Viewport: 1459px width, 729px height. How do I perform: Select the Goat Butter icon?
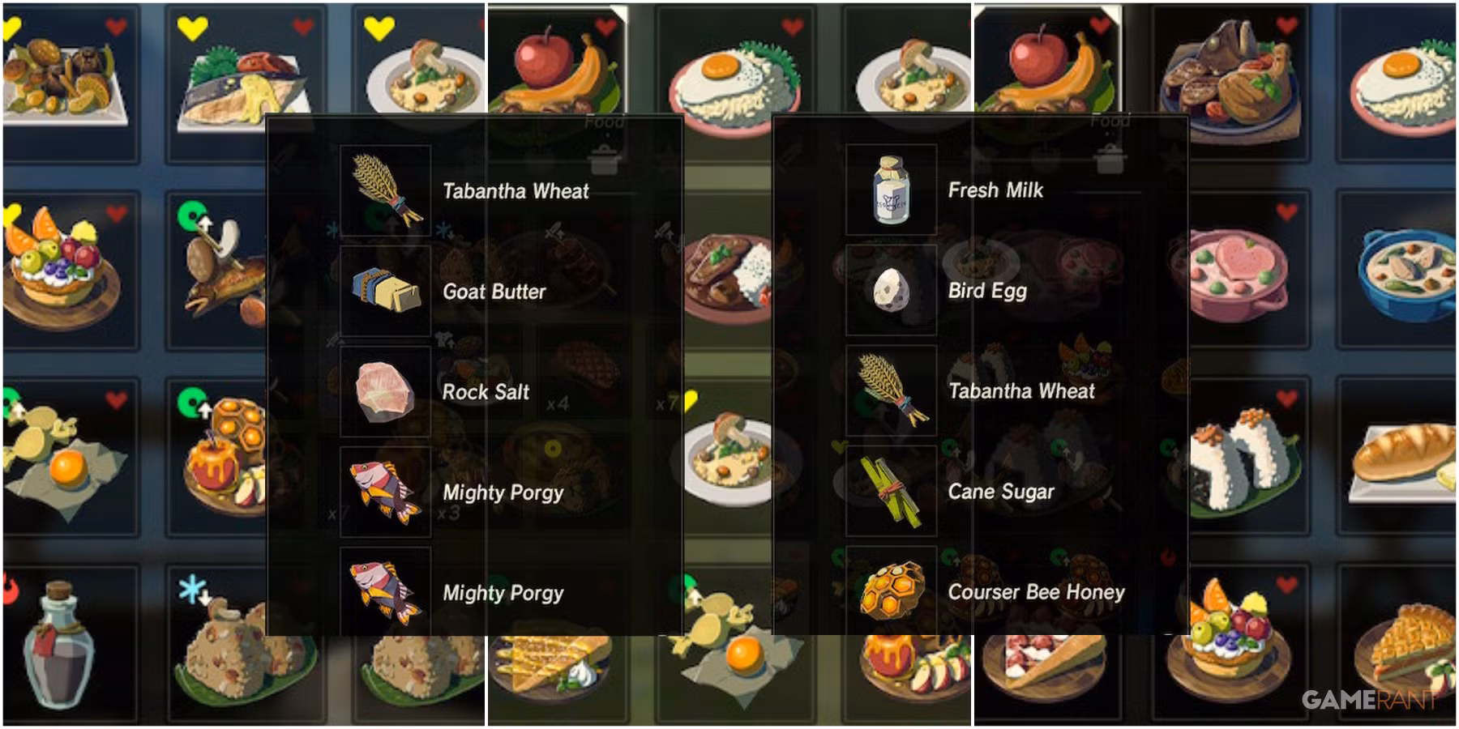tap(386, 291)
